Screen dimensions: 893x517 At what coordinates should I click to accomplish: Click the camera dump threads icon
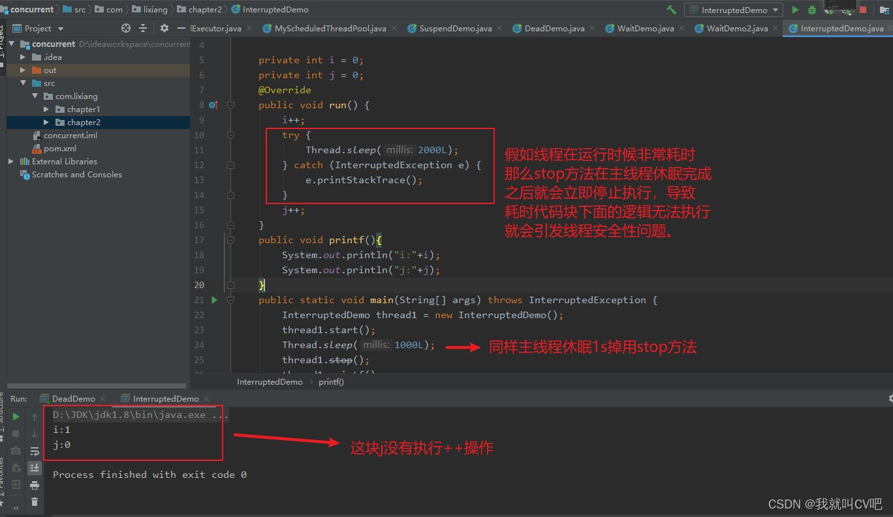[16, 451]
